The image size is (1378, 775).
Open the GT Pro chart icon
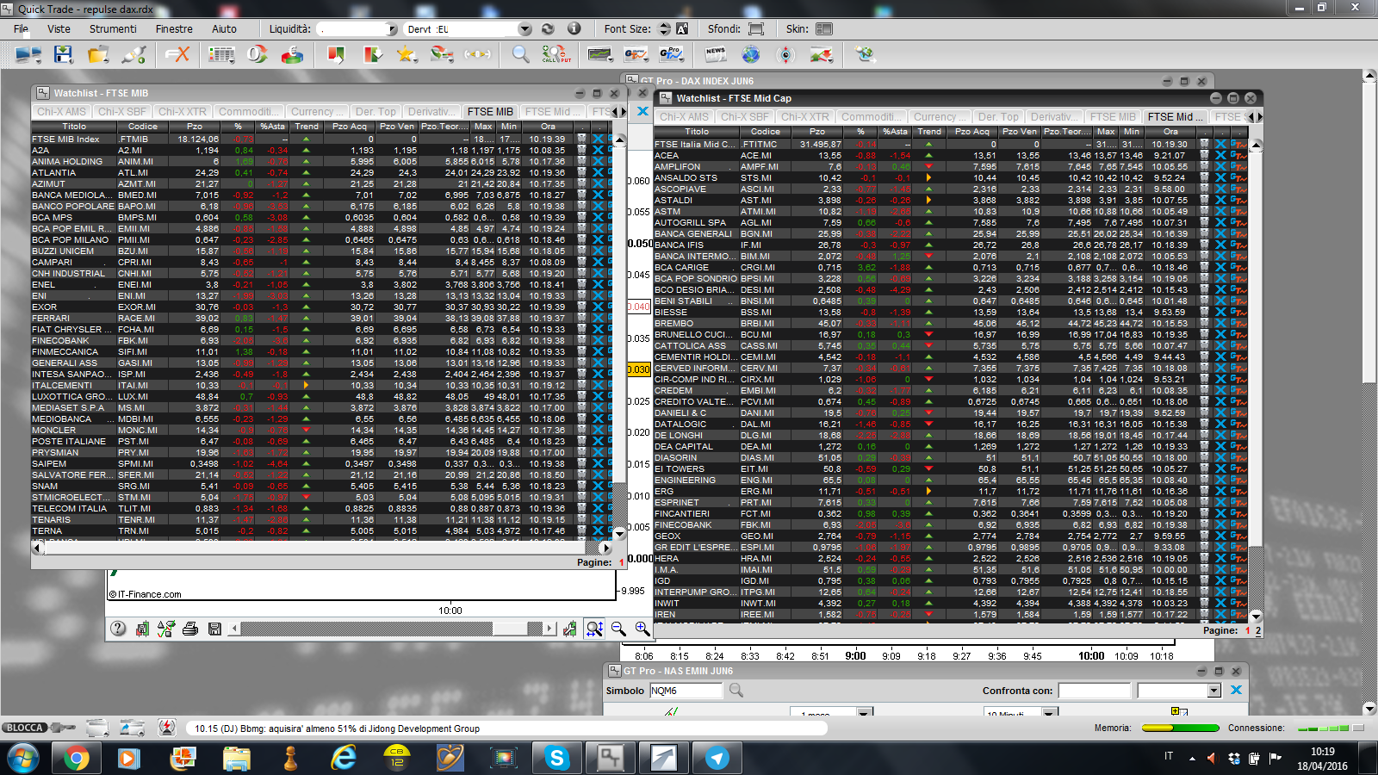pos(671,54)
